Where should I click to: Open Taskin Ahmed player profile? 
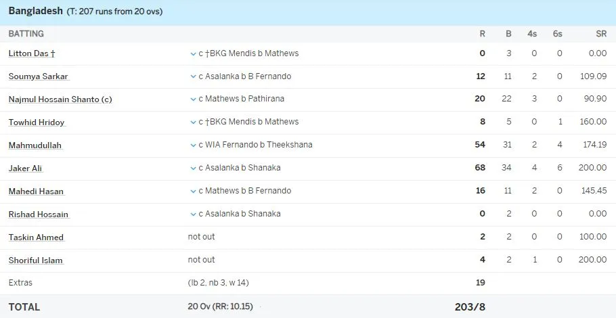click(x=36, y=237)
